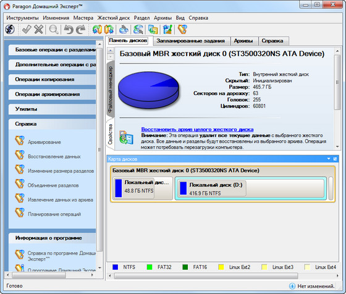Click the Undo arrow toolbar icon
346x294 pixels.
69,29
